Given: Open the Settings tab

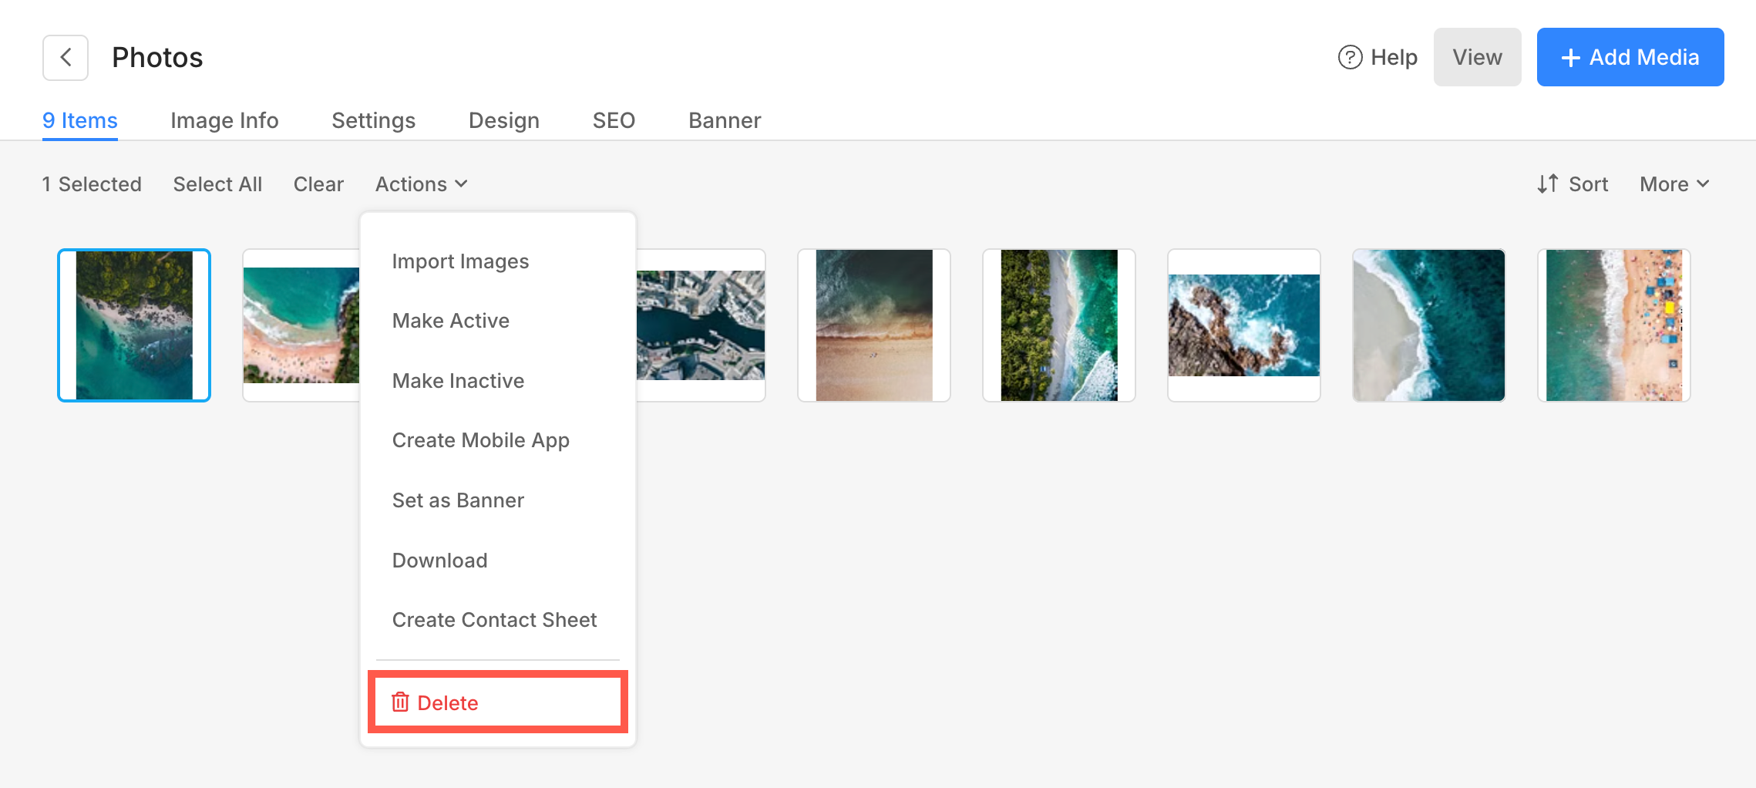Looking at the screenshot, I should click(x=373, y=120).
